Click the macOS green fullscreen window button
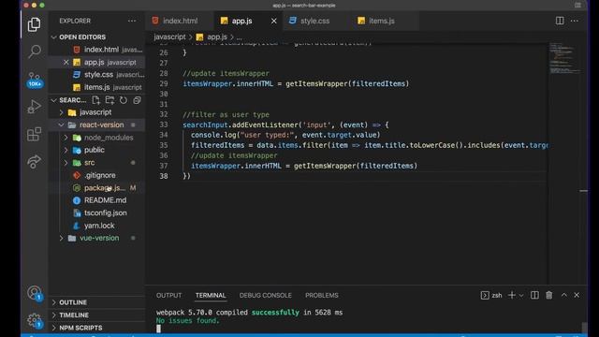This screenshot has width=599, height=337. pyautogui.click(x=42, y=6)
